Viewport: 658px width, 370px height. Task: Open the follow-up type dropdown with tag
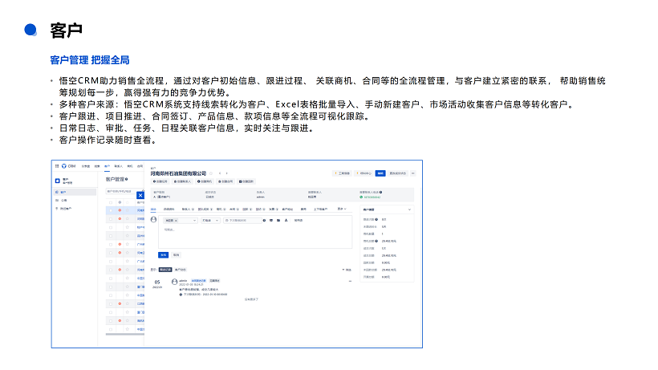click(180, 220)
